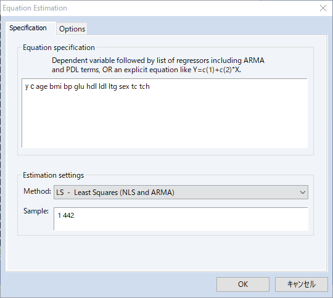Place cursor on 'age' regressor in equation
The image size is (333, 298).
coord(42,87)
